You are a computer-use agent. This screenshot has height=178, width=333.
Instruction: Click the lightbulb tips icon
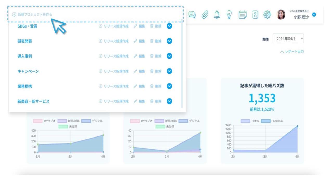click(x=229, y=15)
